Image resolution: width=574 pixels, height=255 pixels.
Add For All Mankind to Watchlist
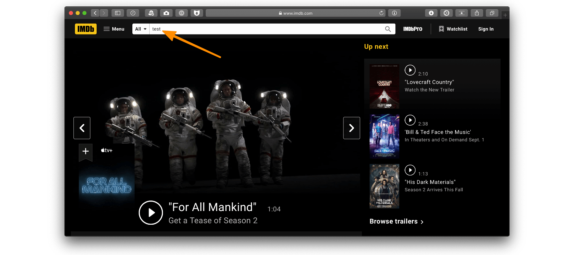85,152
